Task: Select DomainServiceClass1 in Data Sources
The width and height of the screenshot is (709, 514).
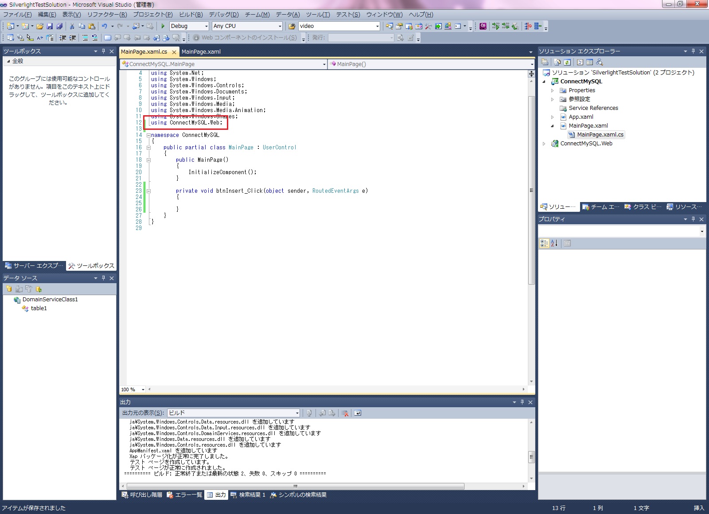Action: pyautogui.click(x=50, y=300)
